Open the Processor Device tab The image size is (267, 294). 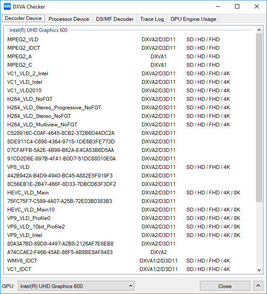coord(69,19)
